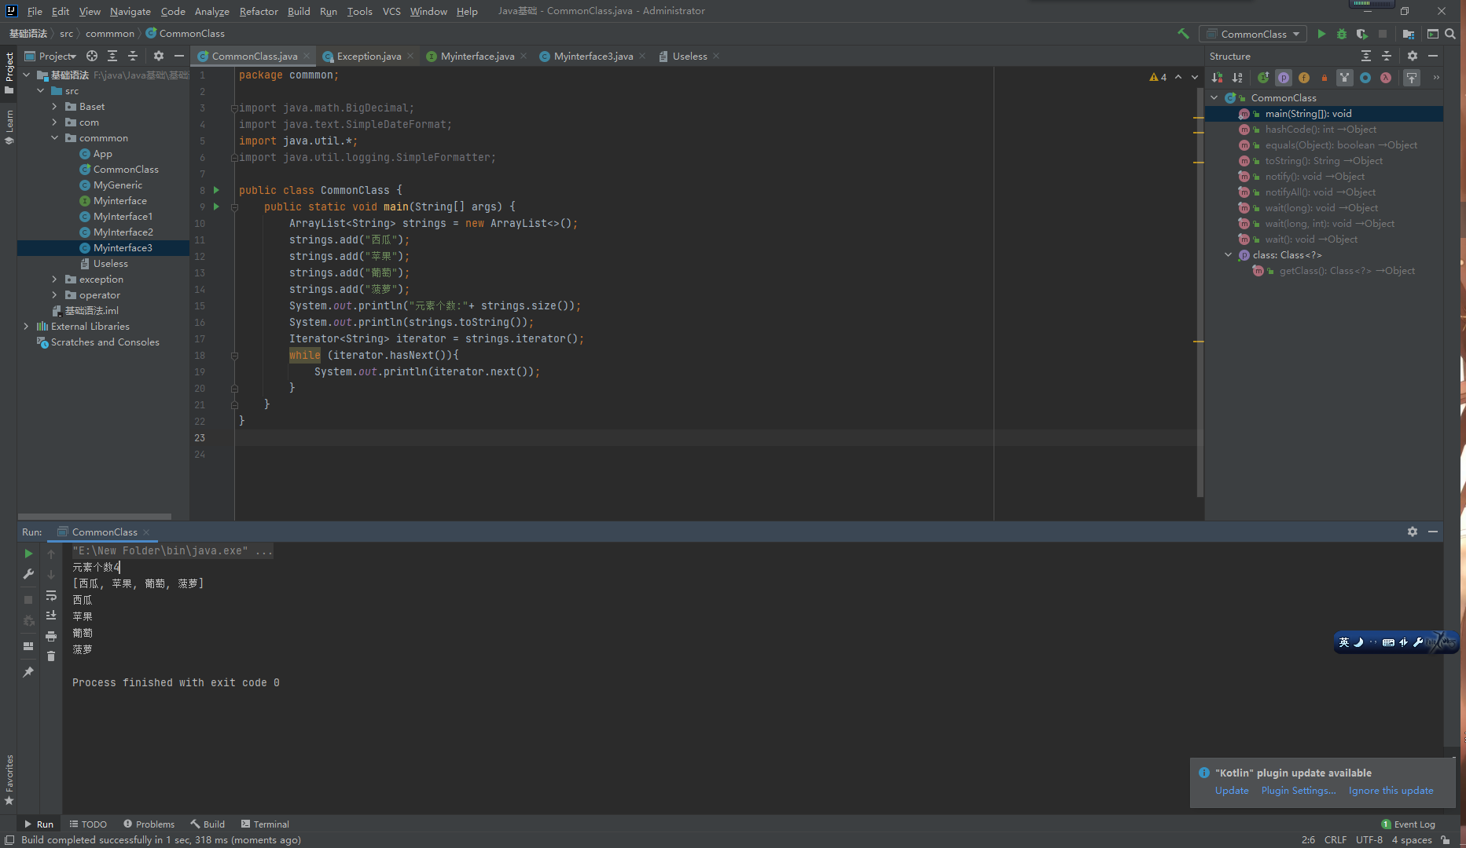The width and height of the screenshot is (1466, 848).
Task: Toggle Show Lambdas in Structure panel
Action: click(1386, 78)
